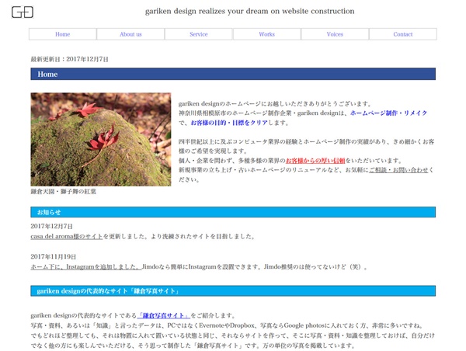The height and width of the screenshot is (351, 466).
Task: Click the GD logo icon
Action: pos(23,12)
